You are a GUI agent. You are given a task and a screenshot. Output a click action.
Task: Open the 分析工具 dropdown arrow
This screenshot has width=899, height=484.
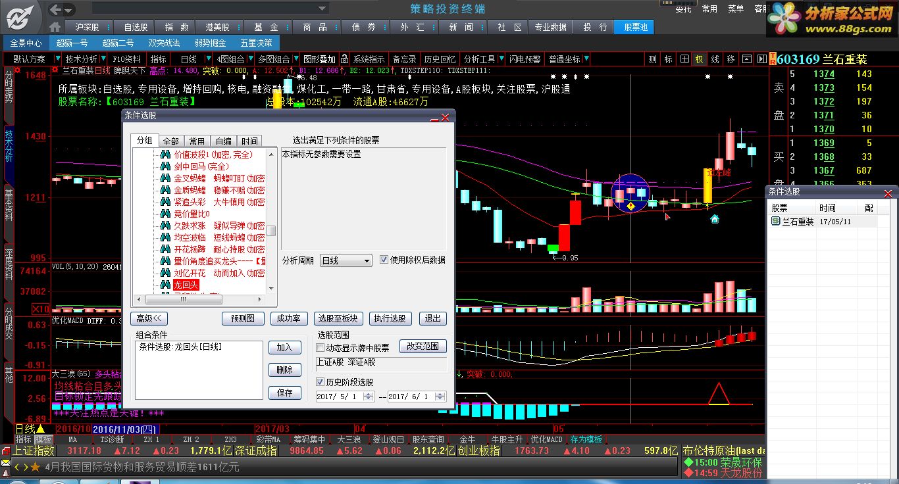pos(500,59)
